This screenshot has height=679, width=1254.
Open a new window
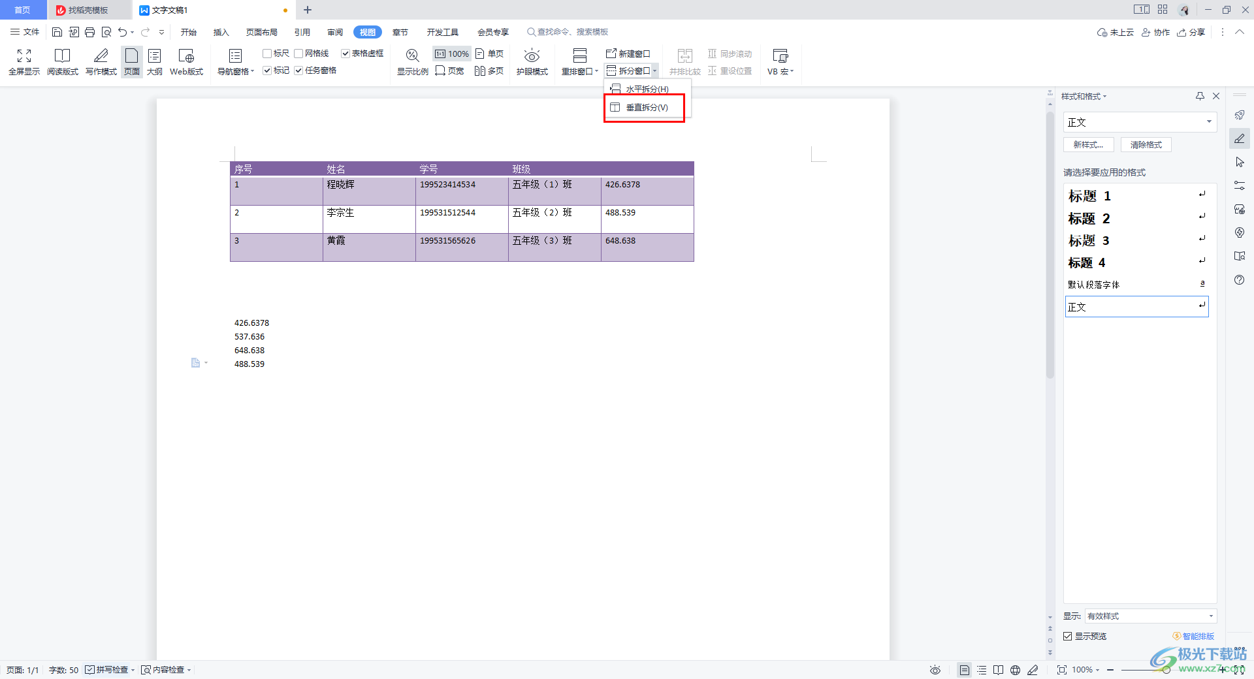[628, 54]
